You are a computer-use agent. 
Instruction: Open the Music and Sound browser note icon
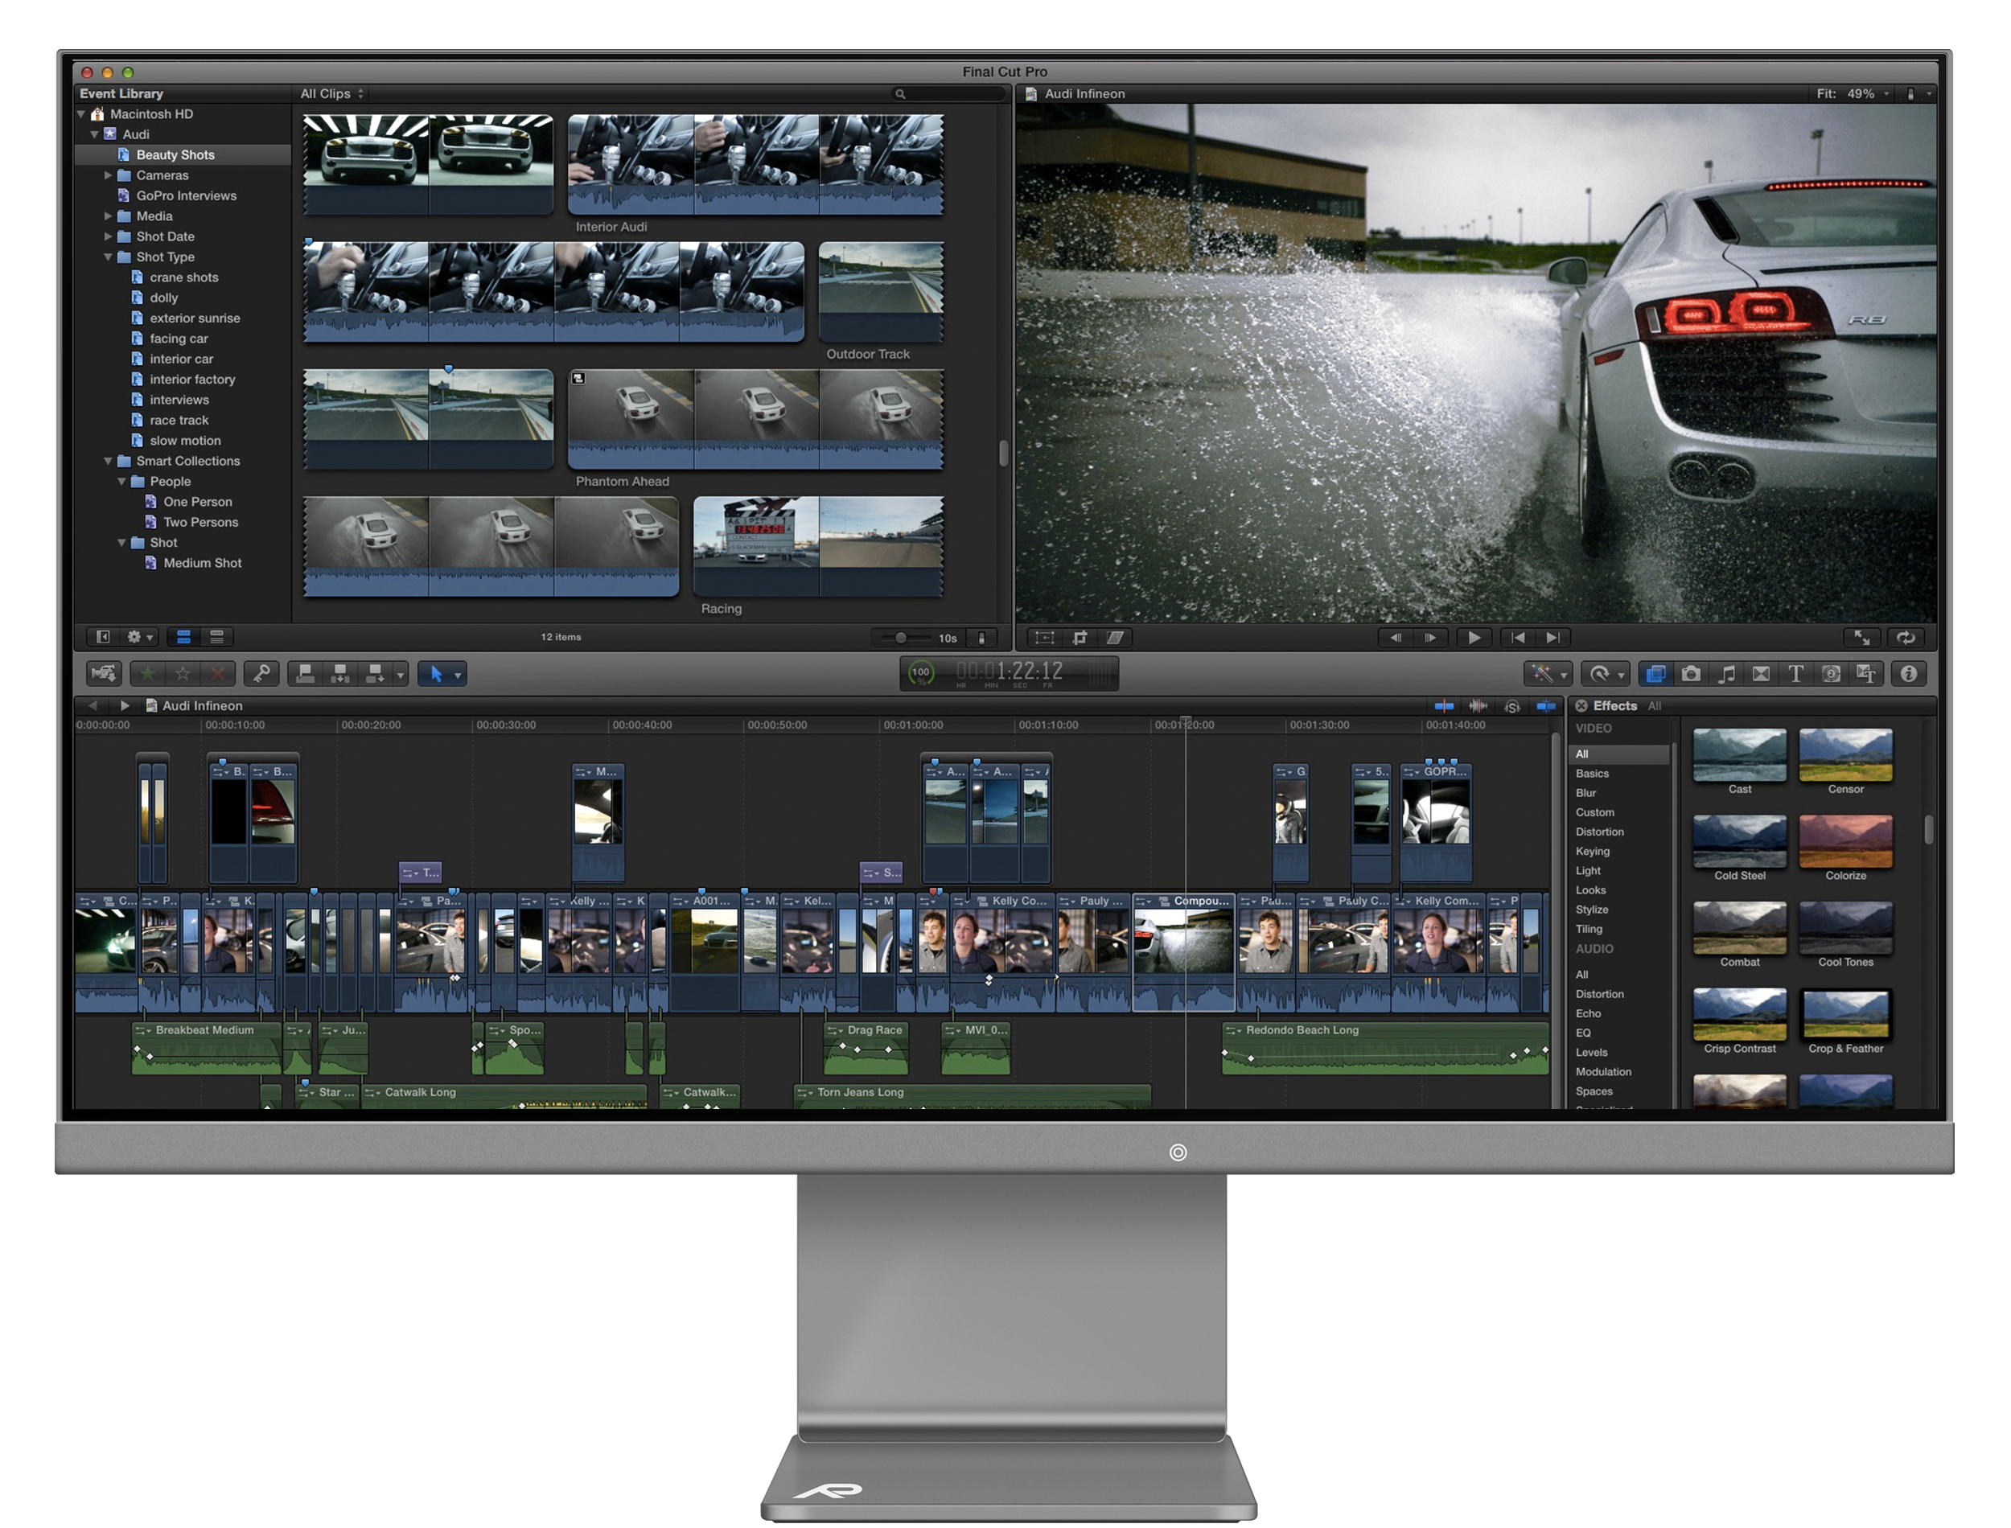coord(1726,674)
